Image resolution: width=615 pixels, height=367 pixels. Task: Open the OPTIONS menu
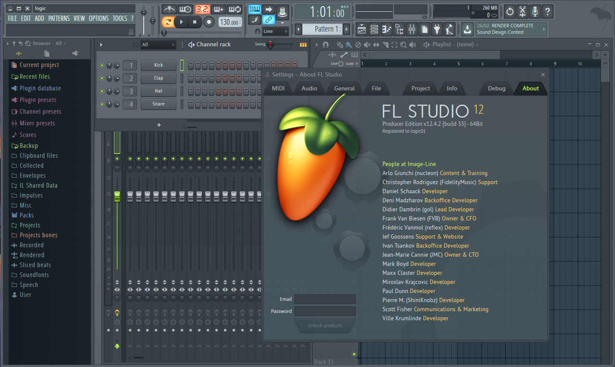(x=98, y=18)
